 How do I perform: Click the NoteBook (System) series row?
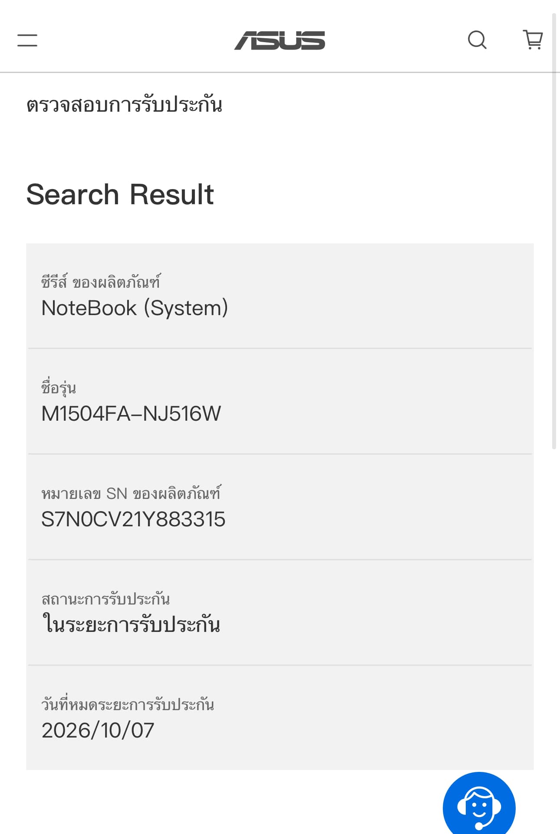click(135, 308)
